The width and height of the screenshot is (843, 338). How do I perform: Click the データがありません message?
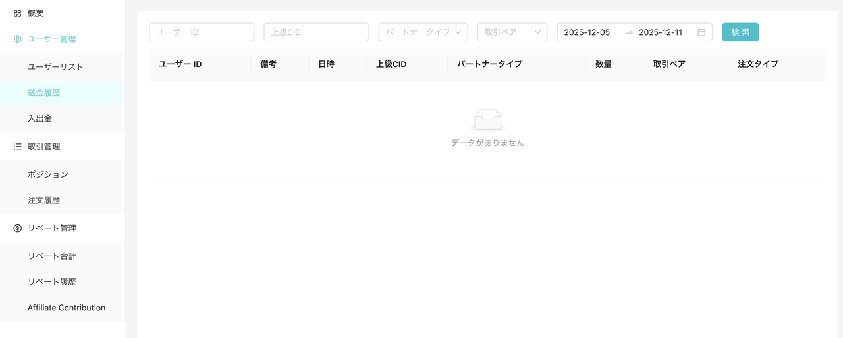pyautogui.click(x=488, y=143)
